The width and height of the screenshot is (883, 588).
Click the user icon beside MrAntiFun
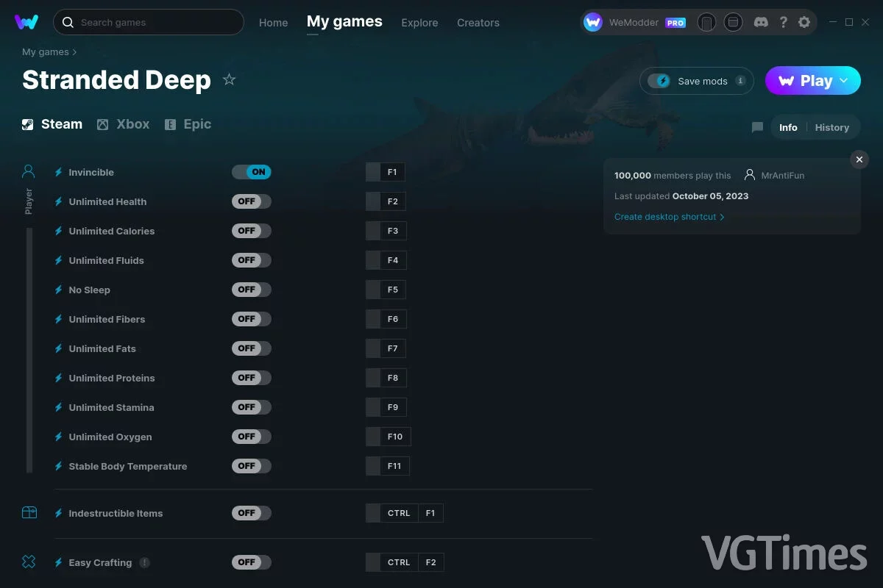pos(750,175)
